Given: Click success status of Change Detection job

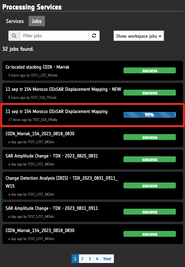Looking at the screenshot, I should click(150, 186).
